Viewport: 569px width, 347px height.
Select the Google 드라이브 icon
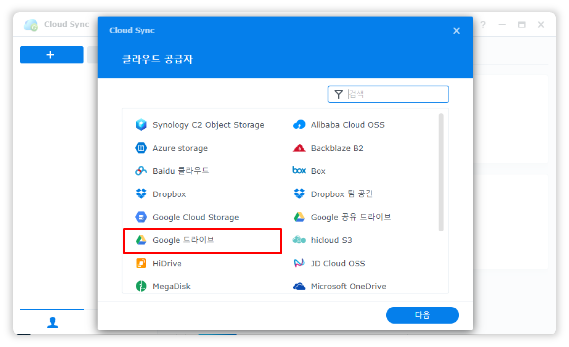coord(141,240)
